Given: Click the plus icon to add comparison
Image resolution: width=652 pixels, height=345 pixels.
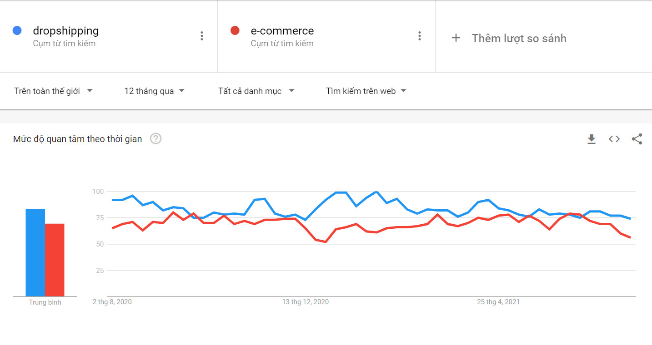Looking at the screenshot, I should pos(456,38).
